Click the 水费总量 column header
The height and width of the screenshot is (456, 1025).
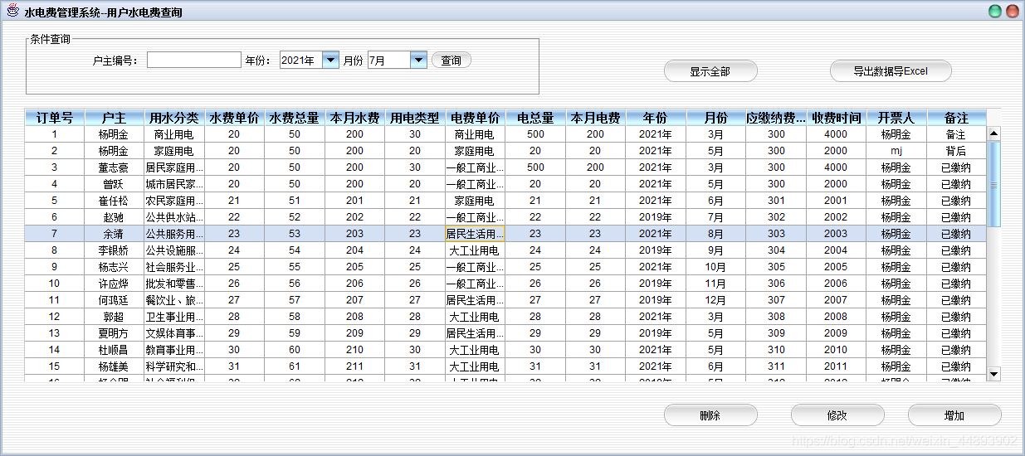pyautogui.click(x=295, y=118)
